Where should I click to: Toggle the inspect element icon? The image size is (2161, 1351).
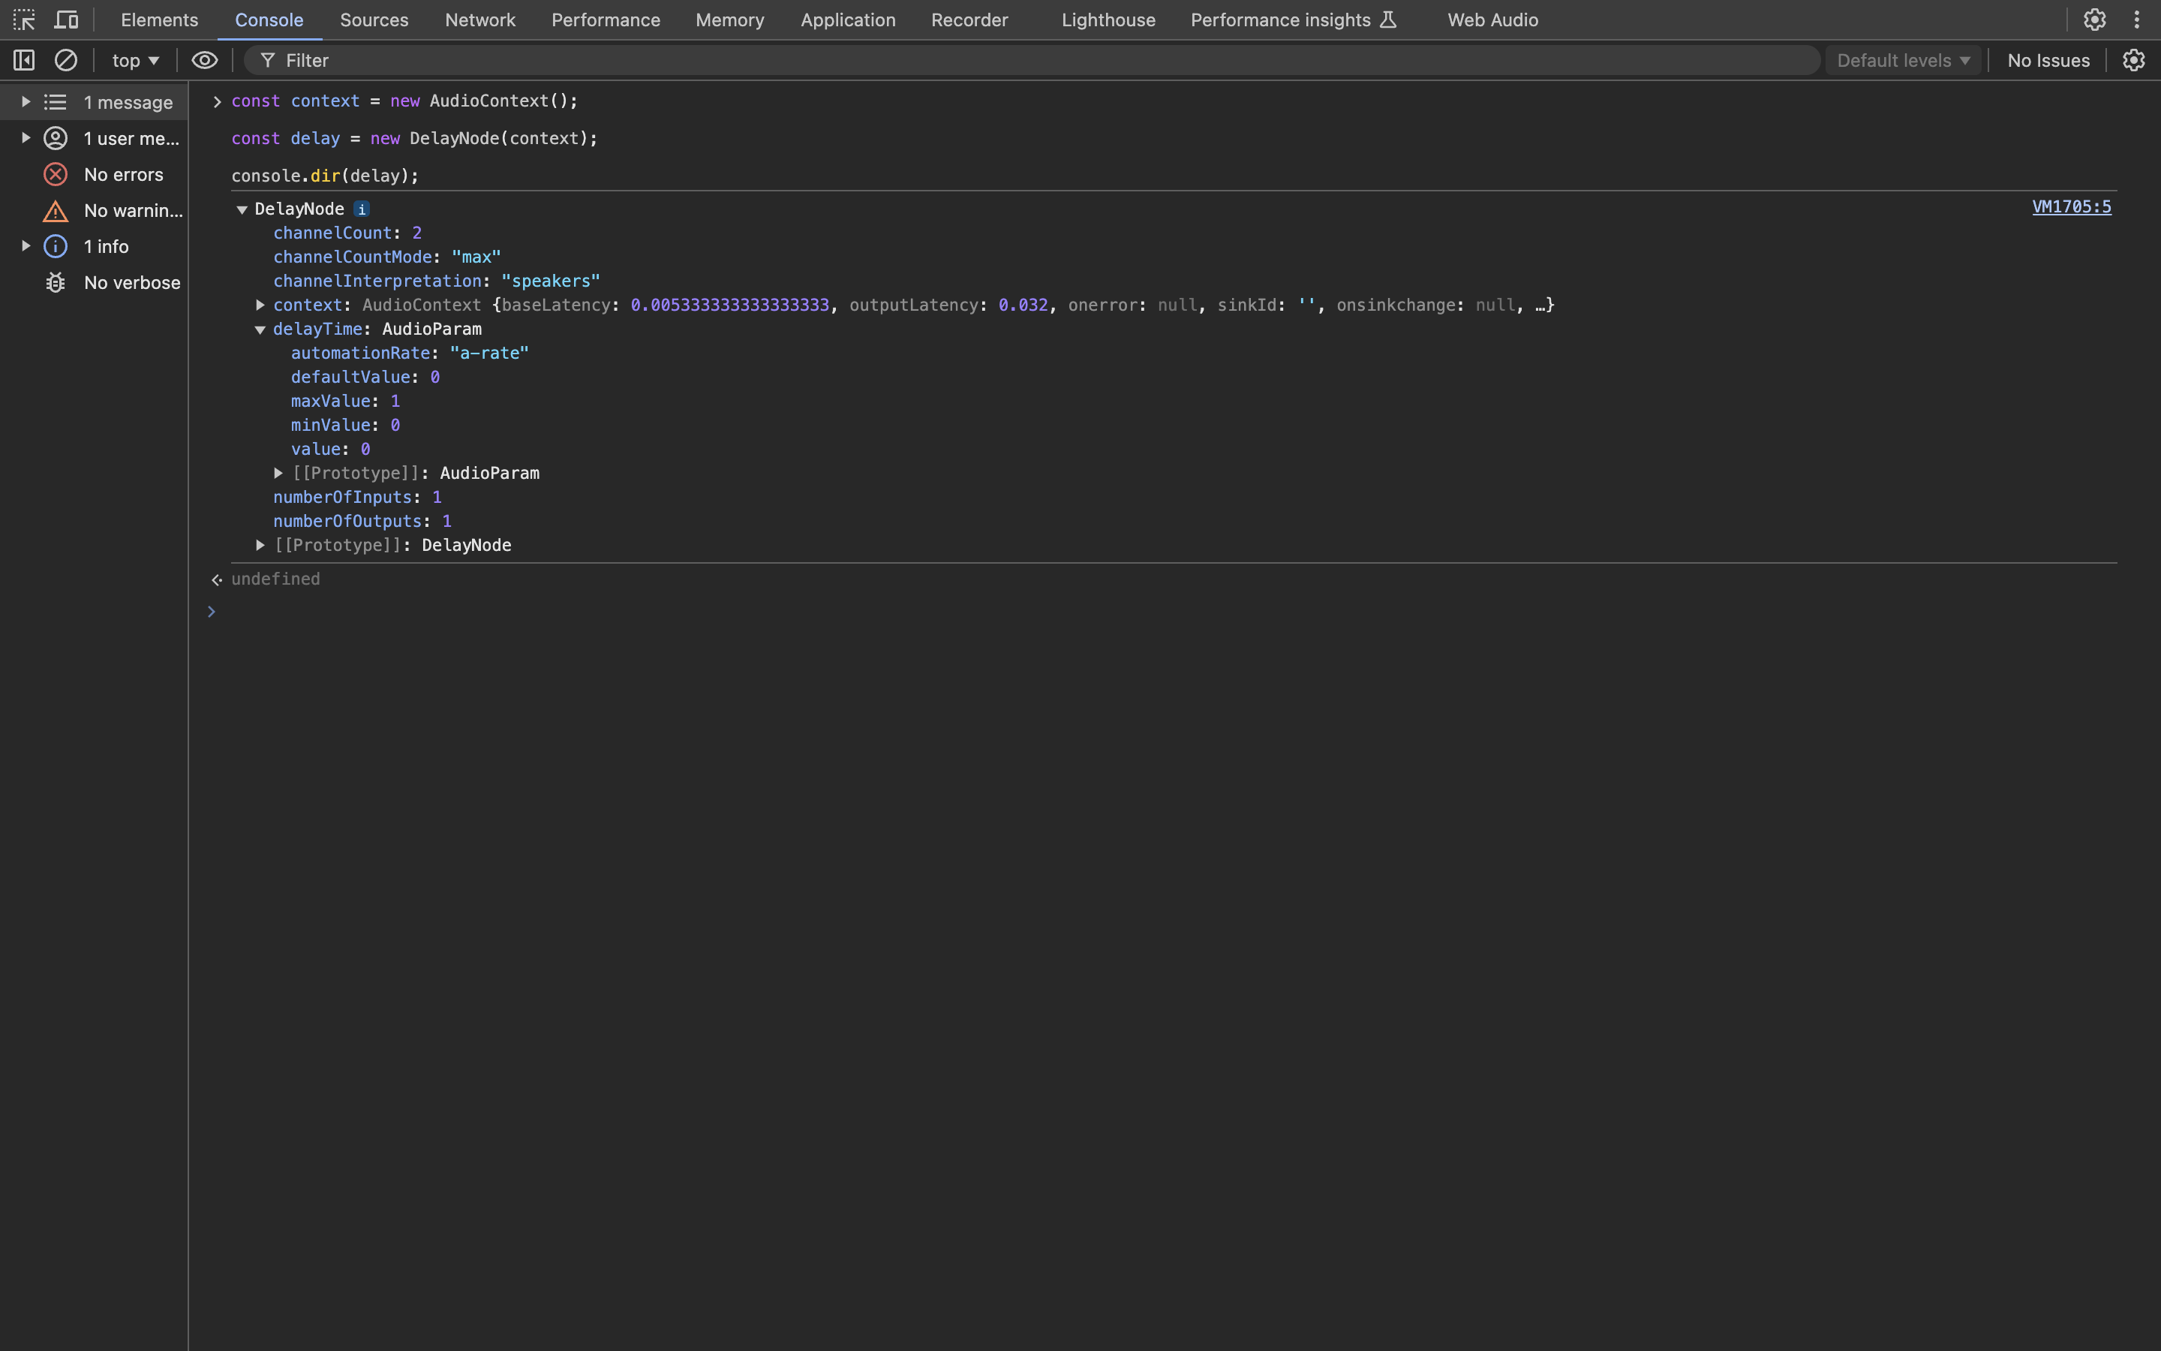pos(23,19)
